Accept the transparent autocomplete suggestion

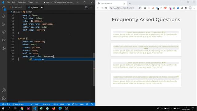[x=62, y=59]
